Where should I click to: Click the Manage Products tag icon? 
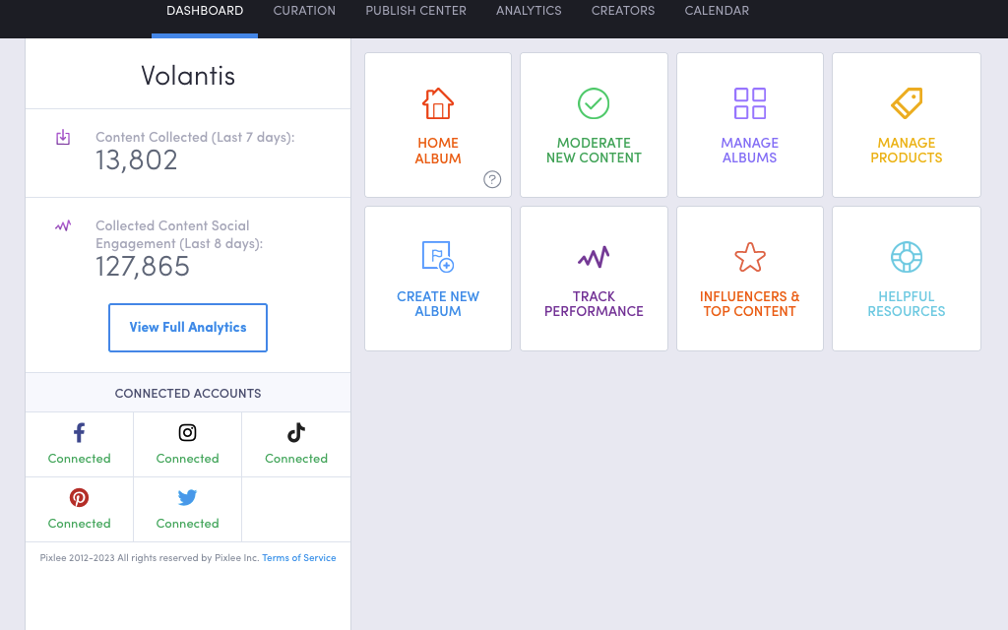(x=906, y=102)
